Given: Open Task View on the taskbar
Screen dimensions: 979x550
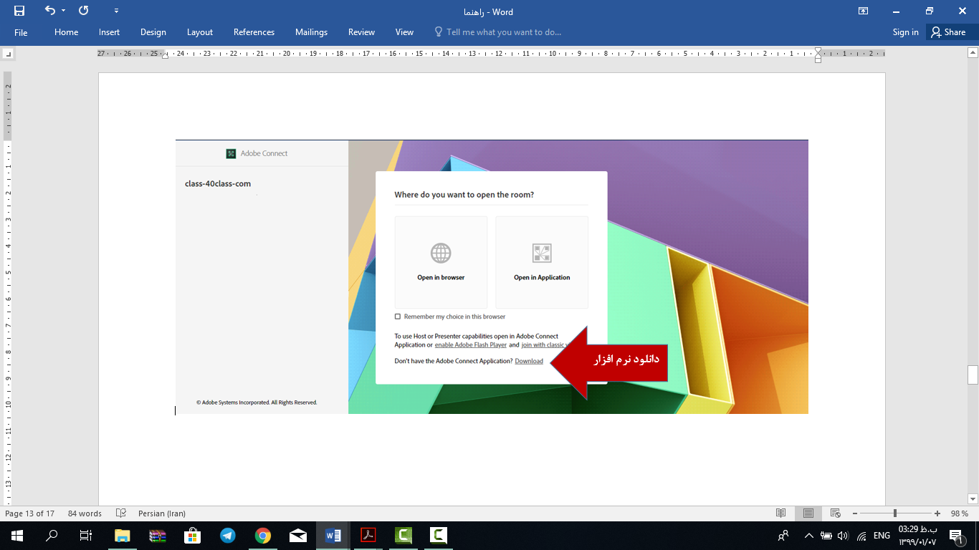Looking at the screenshot, I should point(85,536).
